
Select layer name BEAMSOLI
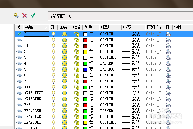pos(32,123)
